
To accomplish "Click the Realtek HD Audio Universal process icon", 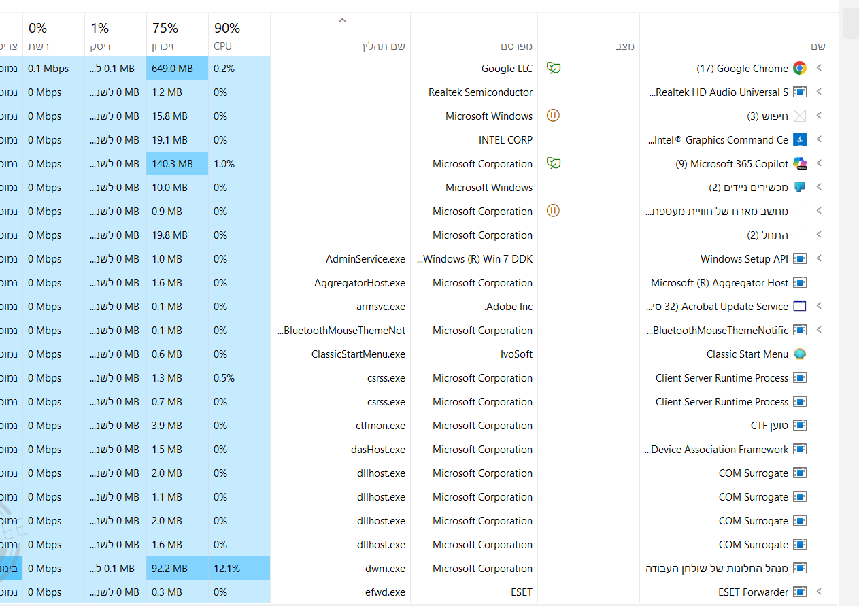I will pyautogui.click(x=800, y=92).
